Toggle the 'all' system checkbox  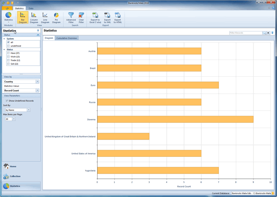(8, 42)
